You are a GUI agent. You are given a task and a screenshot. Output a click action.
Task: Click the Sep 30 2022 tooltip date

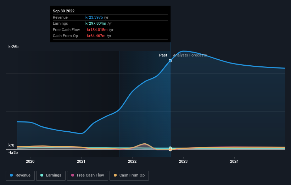pyautogui.click(x=64, y=11)
